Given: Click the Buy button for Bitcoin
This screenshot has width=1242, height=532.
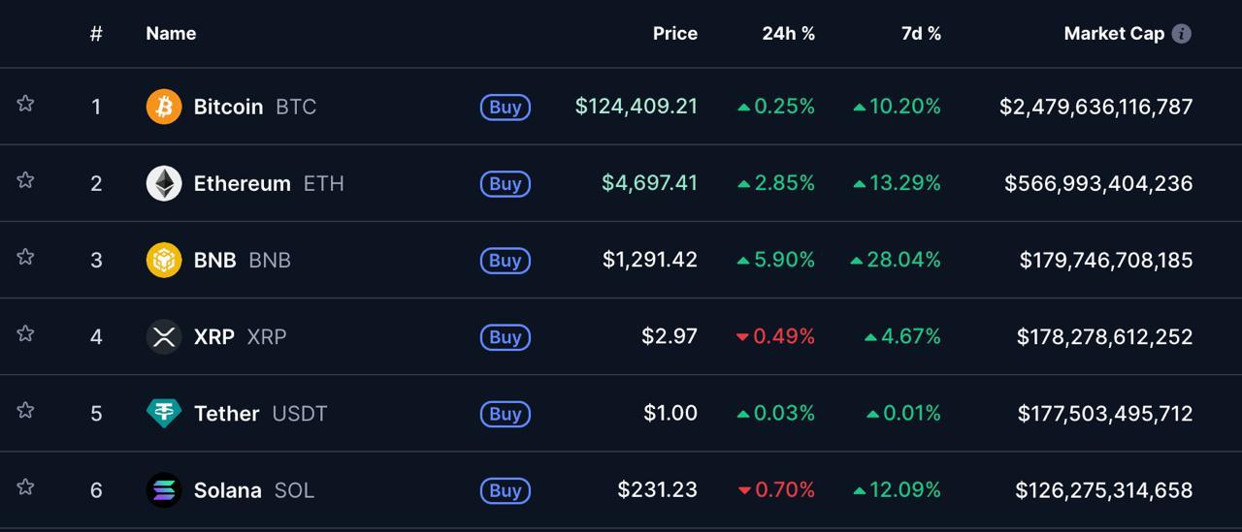Looking at the screenshot, I should coord(506,107).
